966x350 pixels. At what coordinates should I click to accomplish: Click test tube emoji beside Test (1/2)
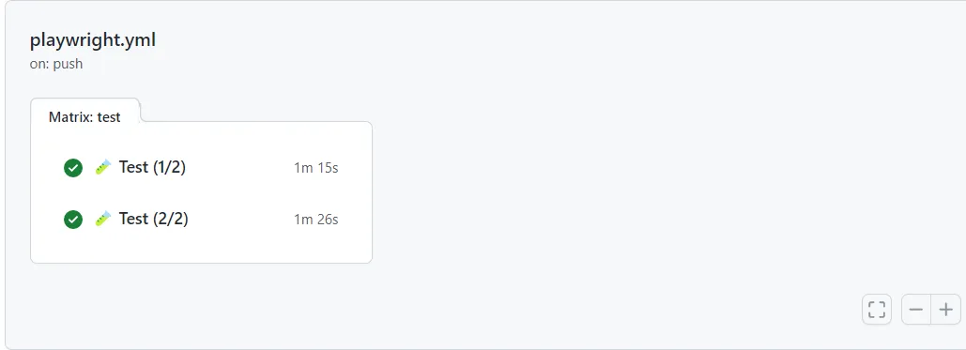point(103,167)
